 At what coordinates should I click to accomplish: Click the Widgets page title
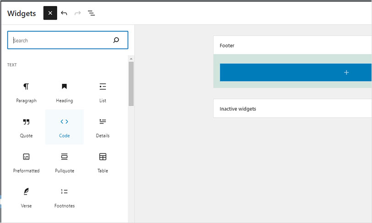click(22, 13)
